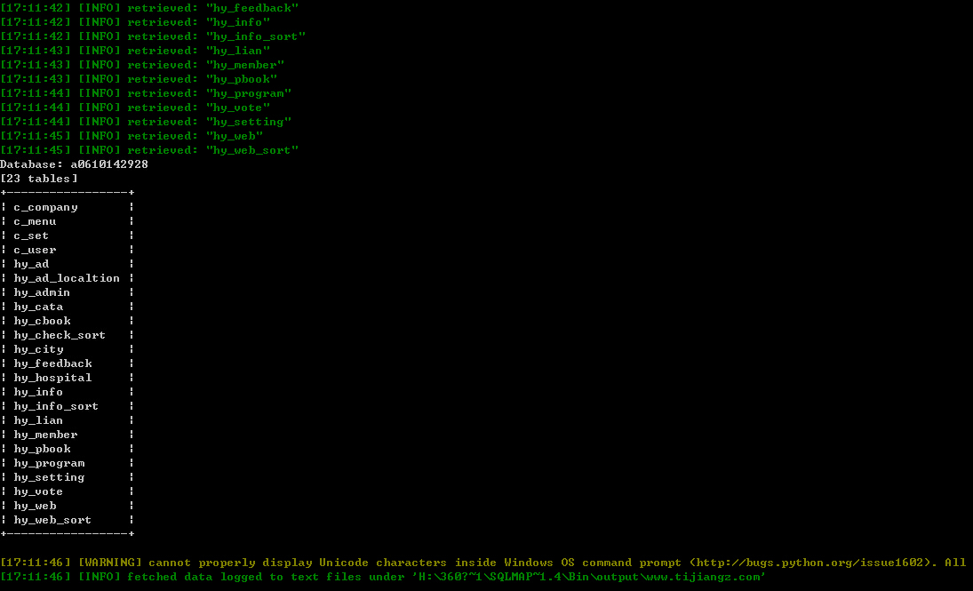The height and width of the screenshot is (591, 973).
Task: Click the database name a0610142928
Action: [x=109, y=164]
